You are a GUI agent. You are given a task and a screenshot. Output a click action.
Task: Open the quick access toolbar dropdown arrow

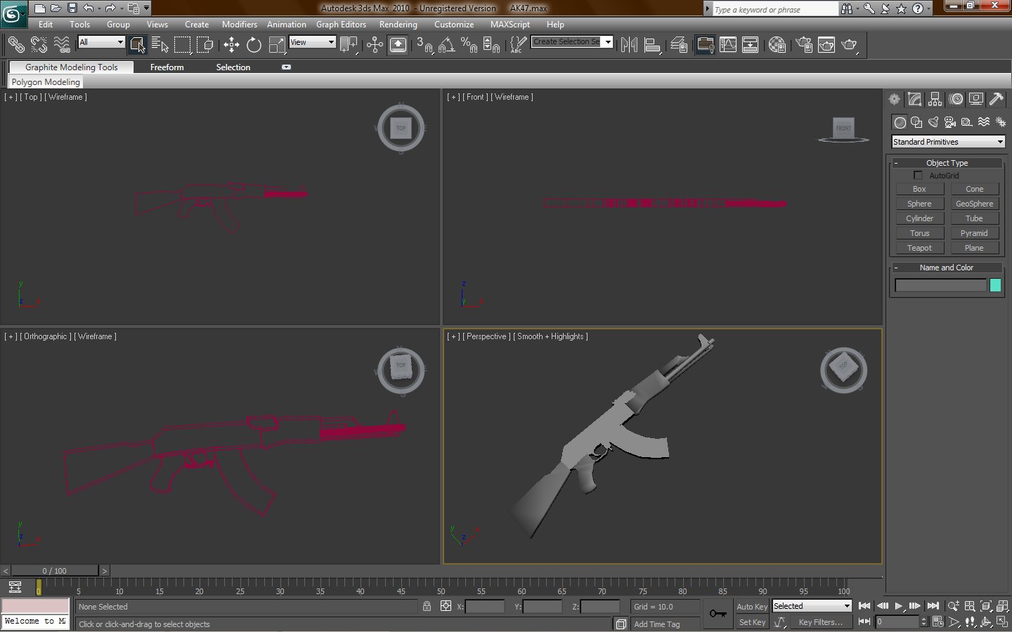(x=146, y=8)
